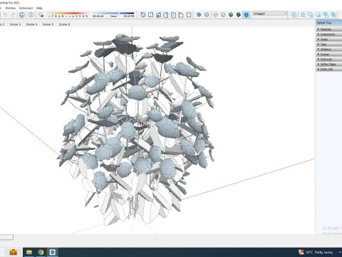The image size is (342, 257).
Task: Switch to the Scene 4 tab
Action: point(31,24)
